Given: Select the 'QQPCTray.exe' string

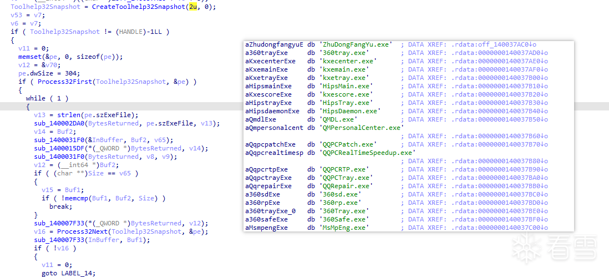Looking at the screenshot, I should click(x=346, y=178).
